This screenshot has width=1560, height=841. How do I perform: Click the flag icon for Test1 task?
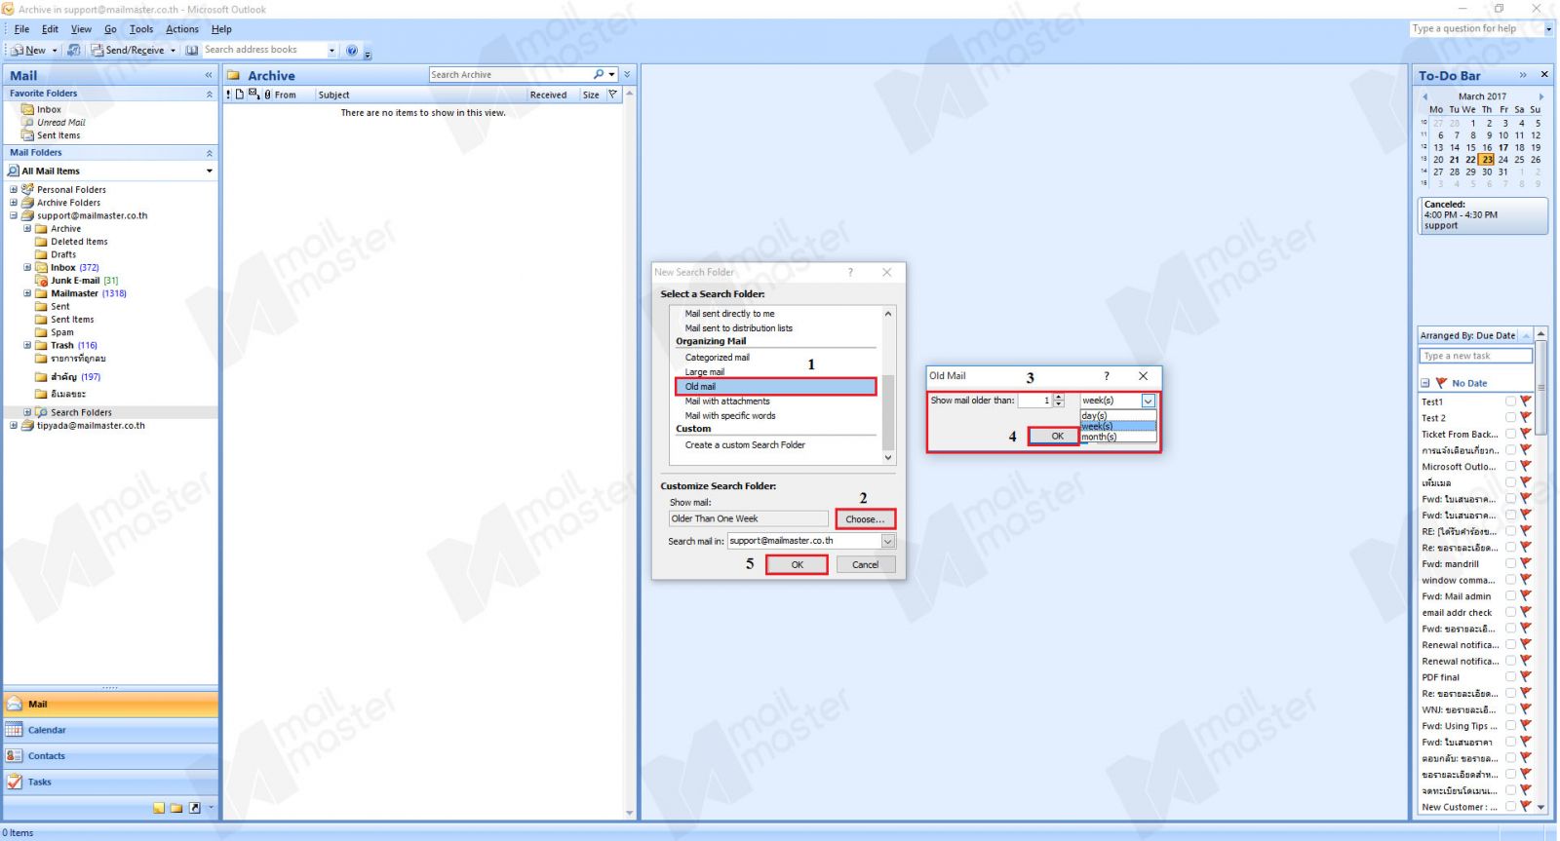[x=1526, y=401]
